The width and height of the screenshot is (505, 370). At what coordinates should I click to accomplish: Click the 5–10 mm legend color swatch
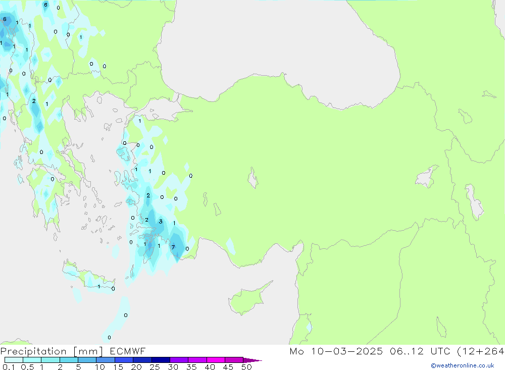(87, 360)
